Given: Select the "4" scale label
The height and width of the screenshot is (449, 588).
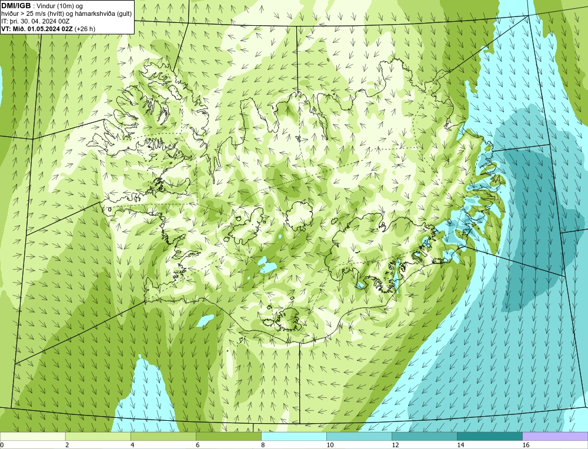Looking at the screenshot, I should point(132,445).
